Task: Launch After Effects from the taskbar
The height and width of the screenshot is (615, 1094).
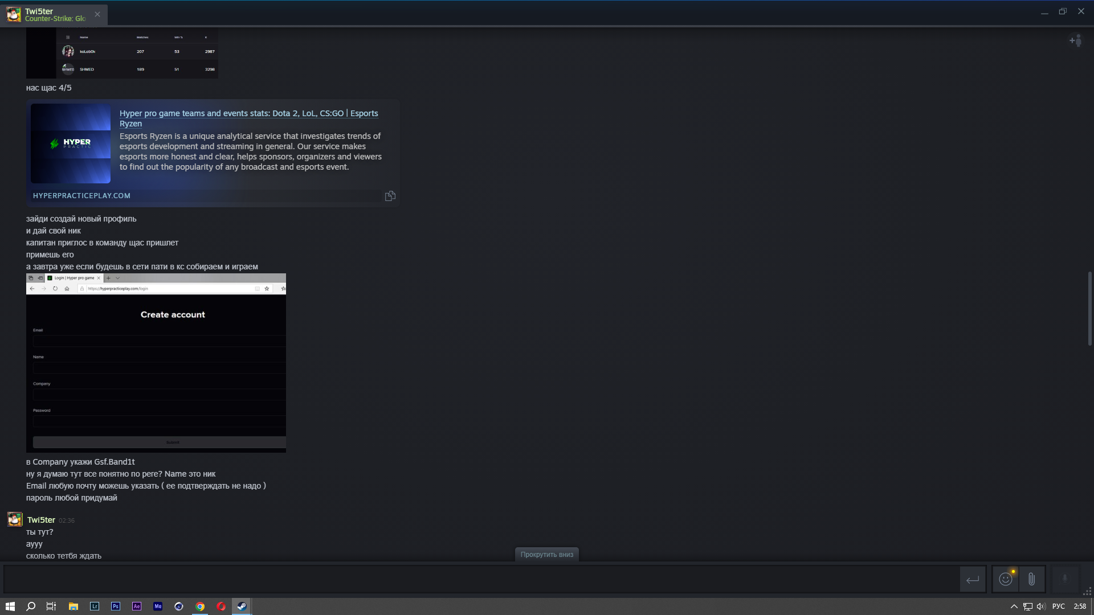Action: coord(137,606)
